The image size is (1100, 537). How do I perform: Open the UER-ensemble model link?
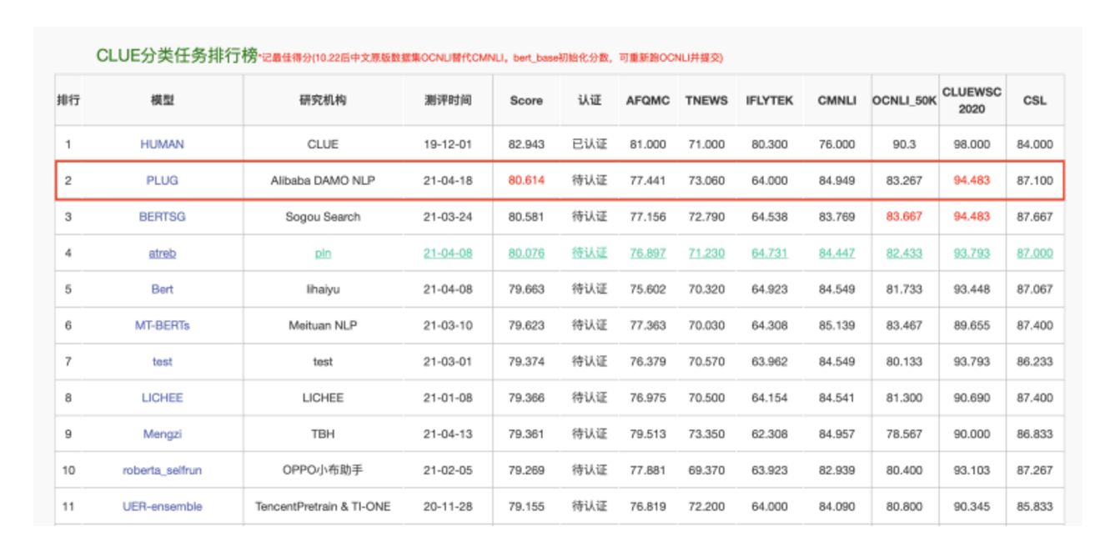point(162,506)
